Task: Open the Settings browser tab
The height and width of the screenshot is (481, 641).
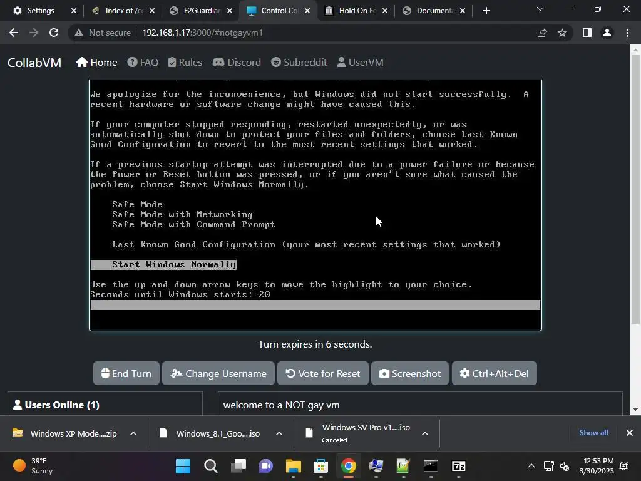Action: 40,11
